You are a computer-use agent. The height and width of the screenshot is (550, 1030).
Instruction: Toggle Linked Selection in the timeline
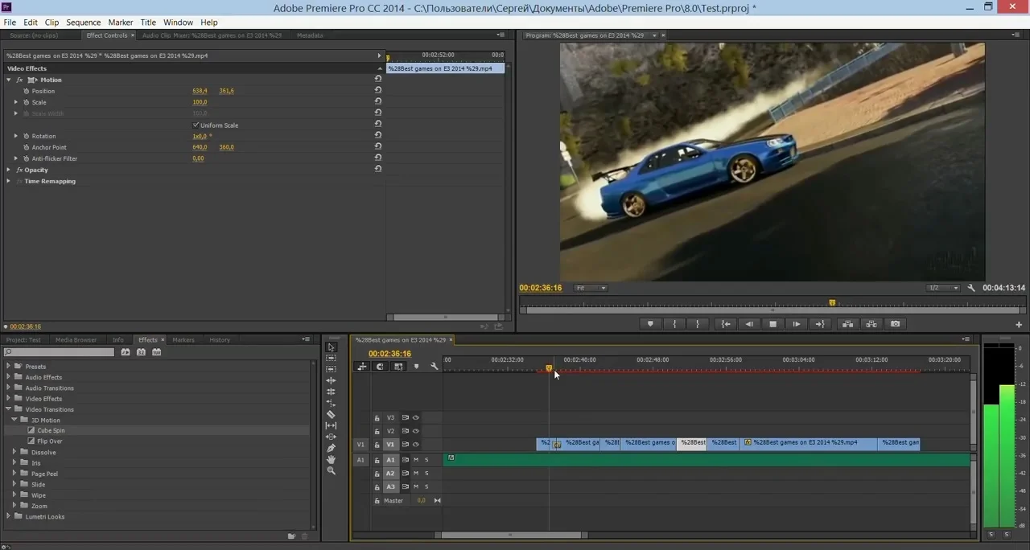click(x=398, y=367)
